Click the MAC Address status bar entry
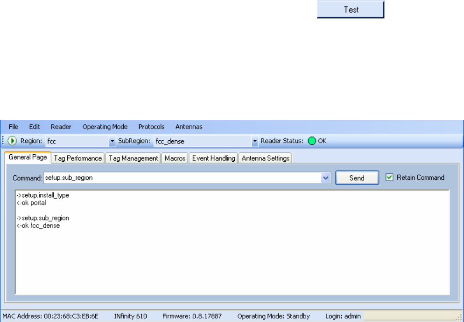464x322 pixels. [50, 316]
